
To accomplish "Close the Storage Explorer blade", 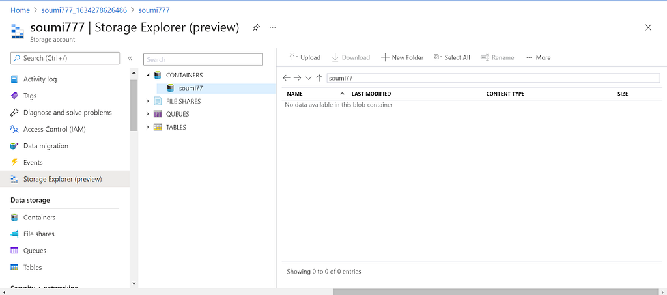I will 648,27.
